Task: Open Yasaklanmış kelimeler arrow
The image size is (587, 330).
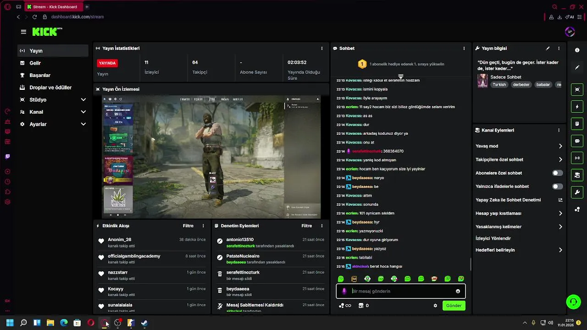Action: click(x=560, y=226)
